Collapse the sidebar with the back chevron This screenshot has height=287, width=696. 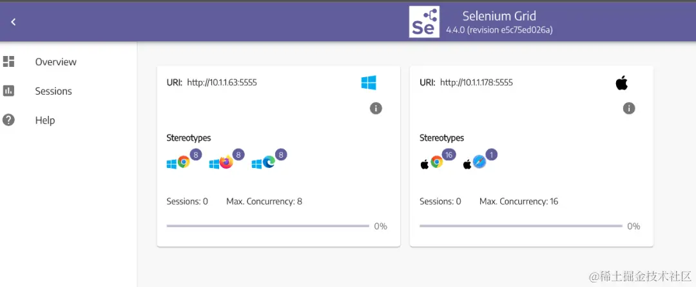(13, 22)
